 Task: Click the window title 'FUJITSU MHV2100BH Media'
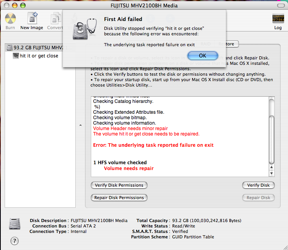pos(144,6)
